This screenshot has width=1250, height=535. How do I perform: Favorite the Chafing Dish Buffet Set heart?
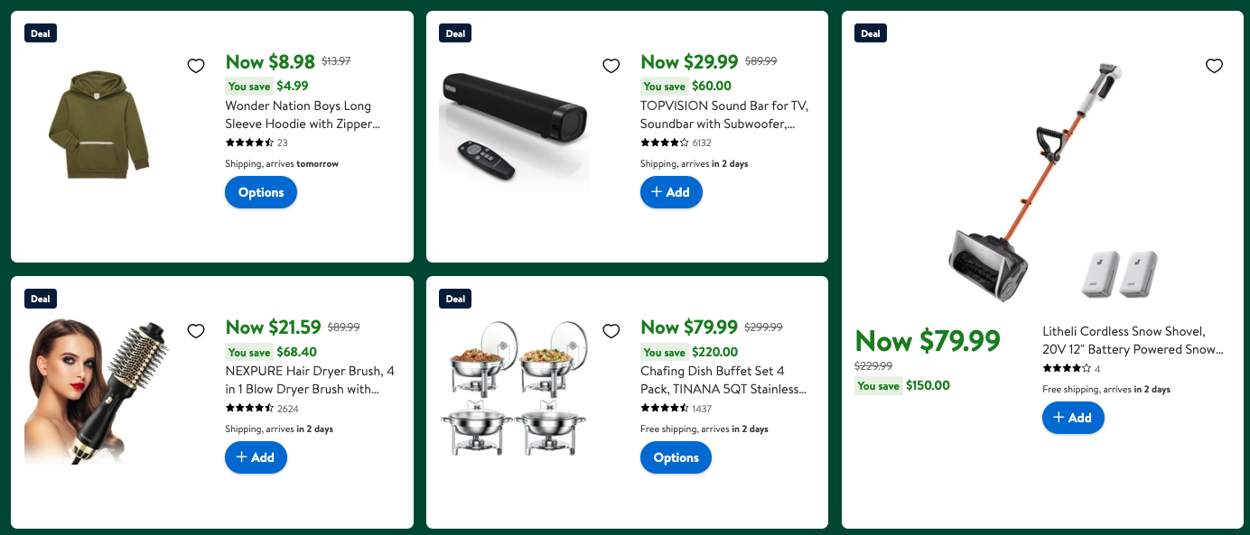click(611, 331)
